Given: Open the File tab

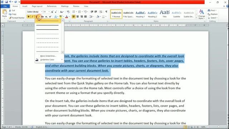Looking at the screenshot, I should coord(5,6).
